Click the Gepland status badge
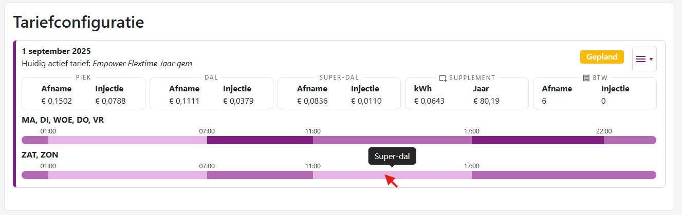 click(602, 57)
